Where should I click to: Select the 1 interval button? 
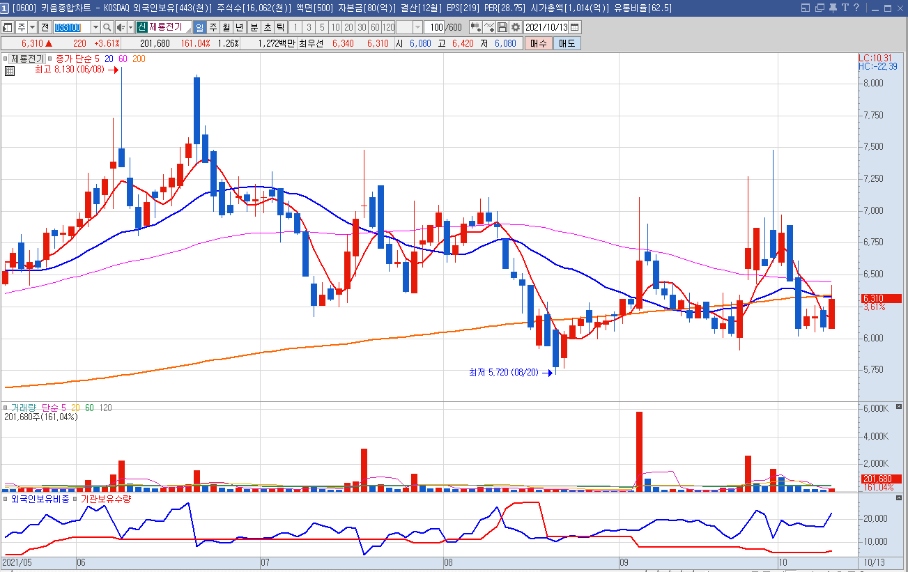pos(295,27)
